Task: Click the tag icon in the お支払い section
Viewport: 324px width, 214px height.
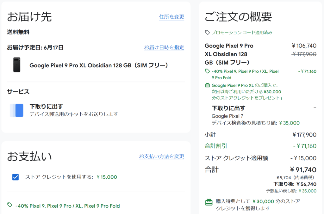Action: pos(10,205)
